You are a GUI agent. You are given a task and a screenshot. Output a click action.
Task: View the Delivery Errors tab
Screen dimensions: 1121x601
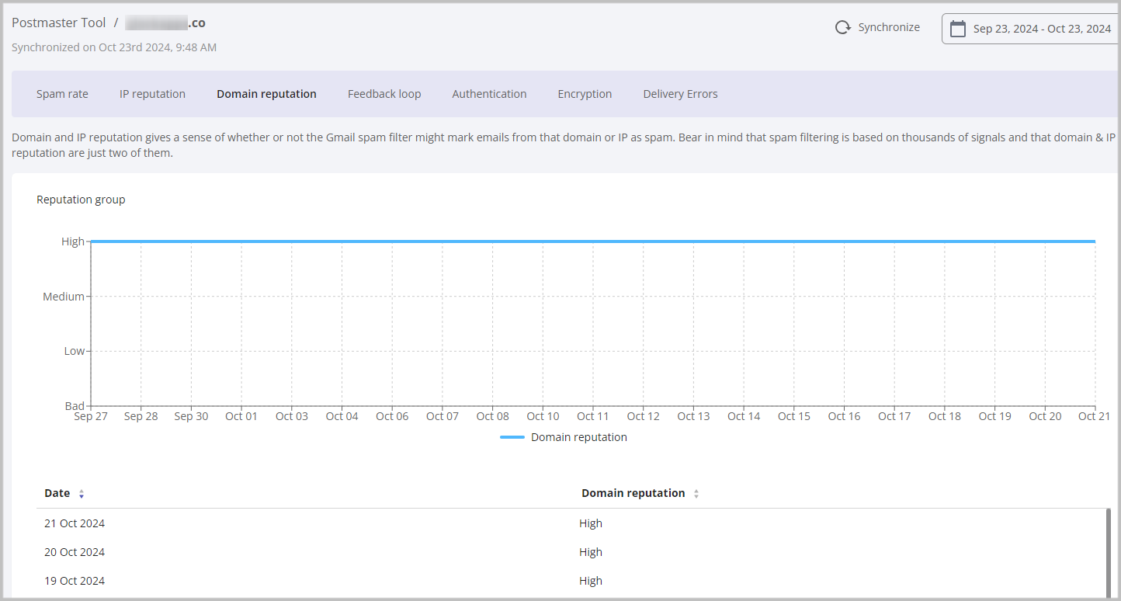click(x=680, y=94)
